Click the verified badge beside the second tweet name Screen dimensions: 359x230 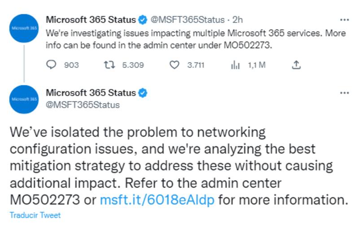(x=142, y=93)
